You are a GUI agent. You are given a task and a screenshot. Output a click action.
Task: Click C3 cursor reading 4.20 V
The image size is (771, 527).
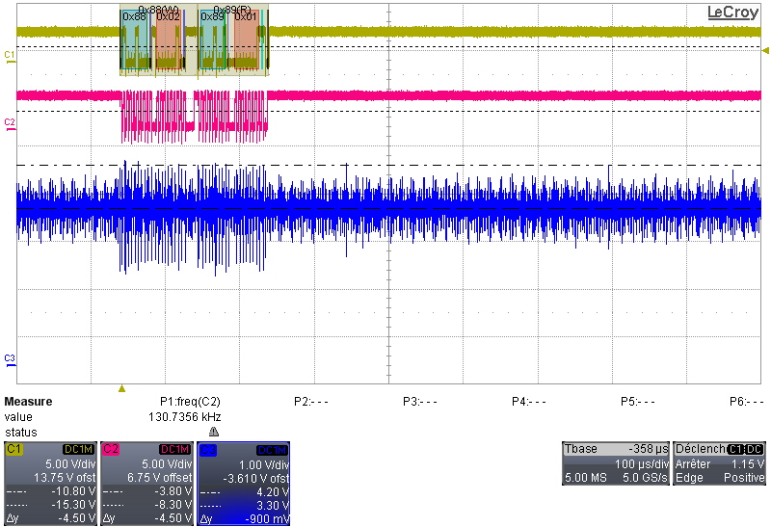pyautogui.click(x=273, y=491)
